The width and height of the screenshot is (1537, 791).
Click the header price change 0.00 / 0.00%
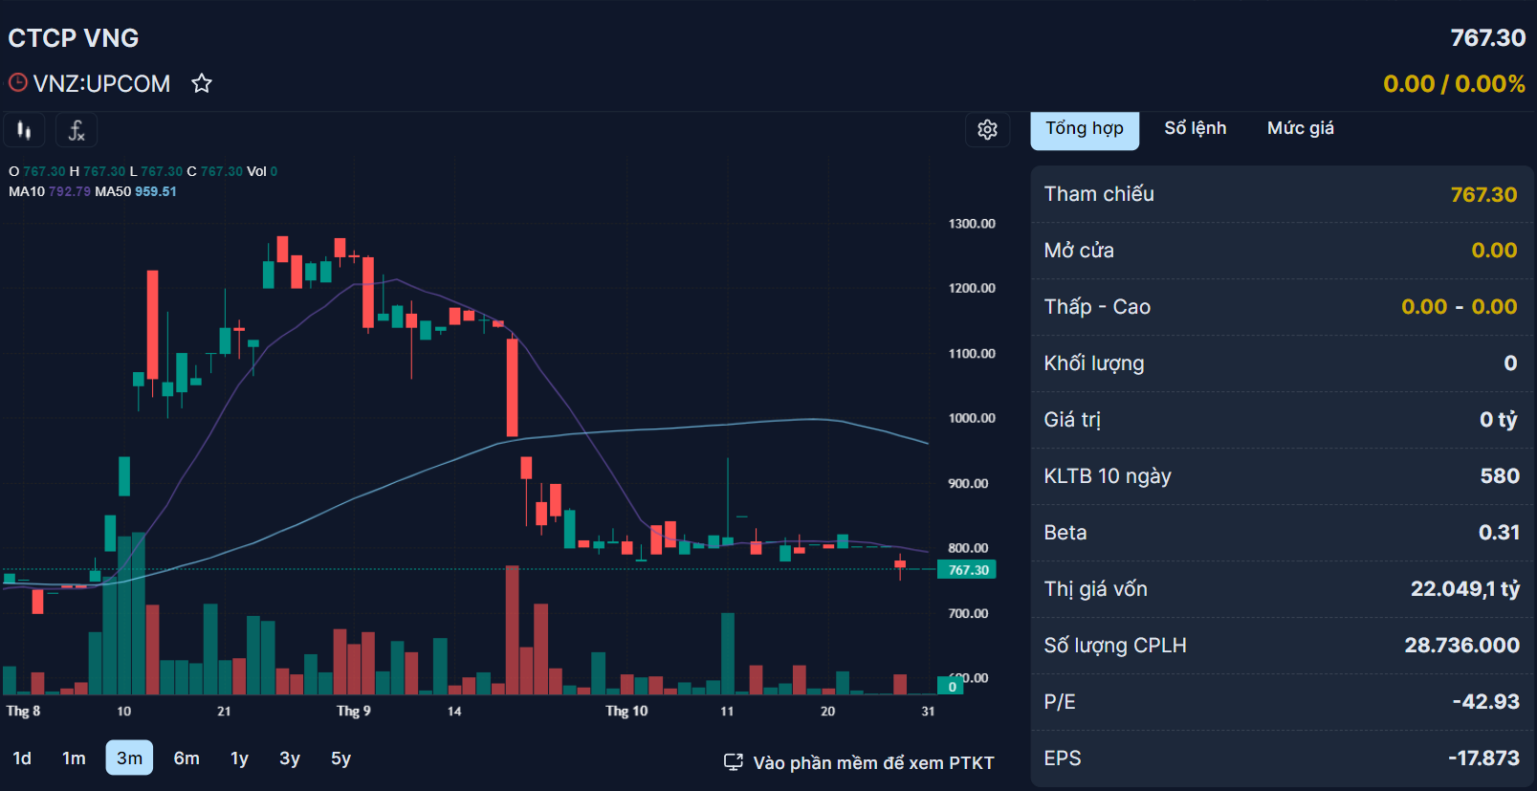coord(1454,84)
